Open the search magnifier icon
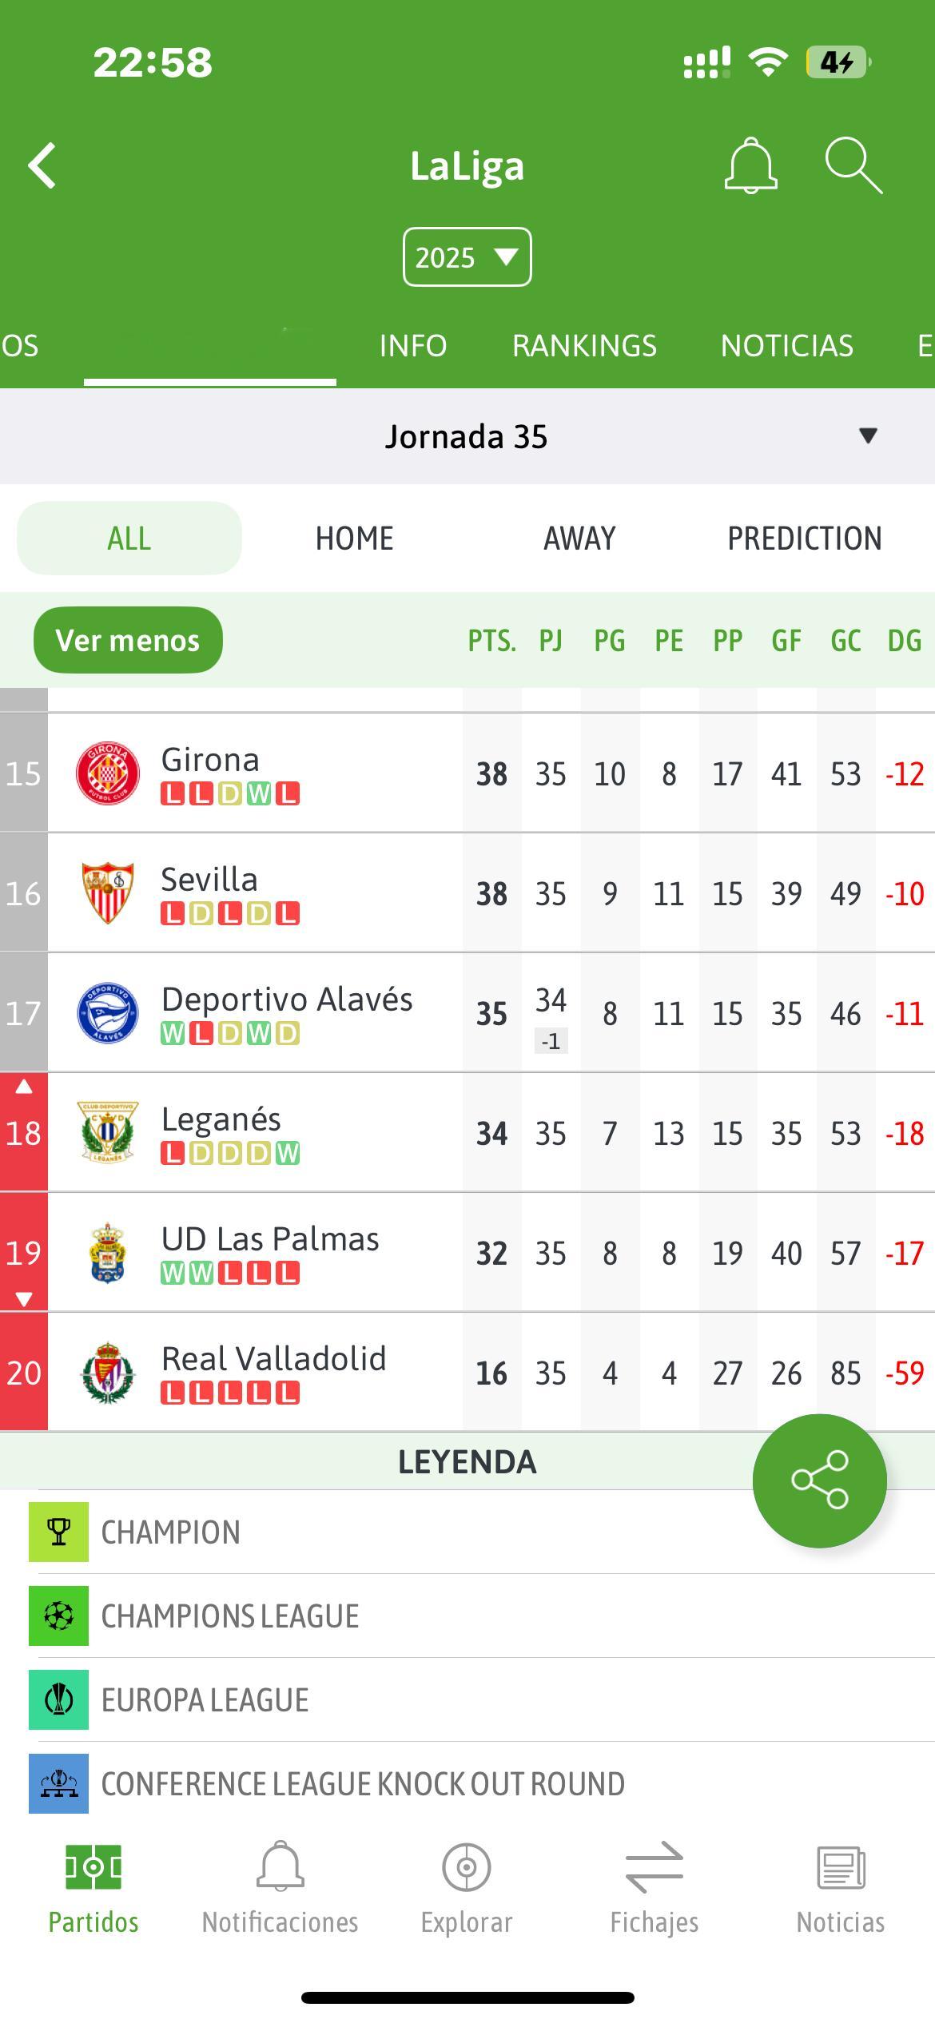 pyautogui.click(x=853, y=165)
